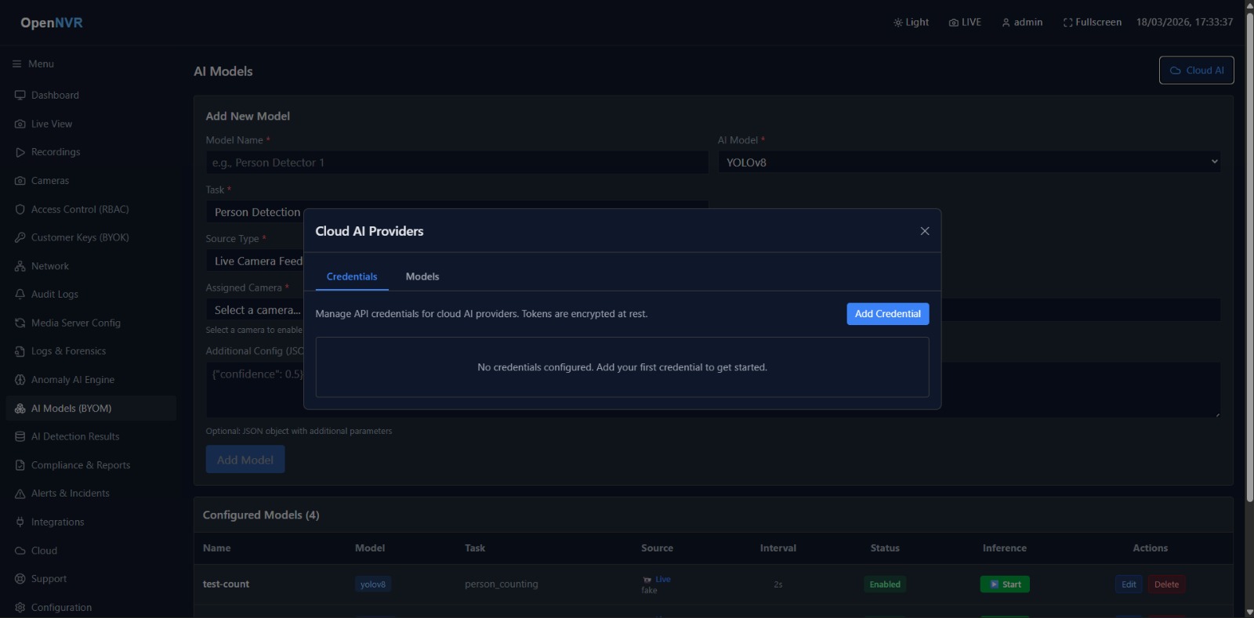Click the Media Server Config icon
This screenshot has width=1254, height=618.
(20, 323)
